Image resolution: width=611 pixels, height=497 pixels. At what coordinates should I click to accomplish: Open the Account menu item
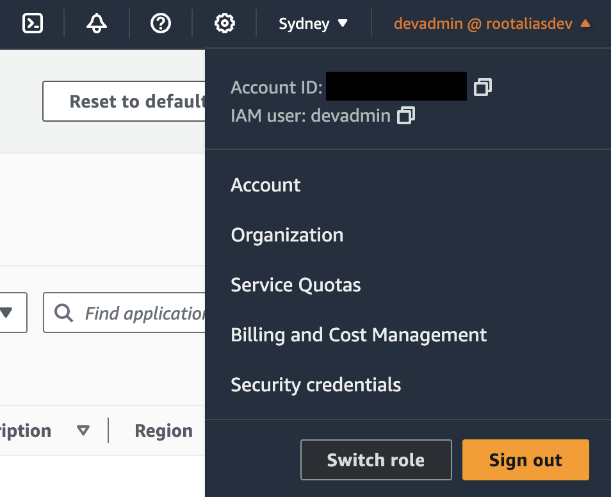[x=266, y=185]
